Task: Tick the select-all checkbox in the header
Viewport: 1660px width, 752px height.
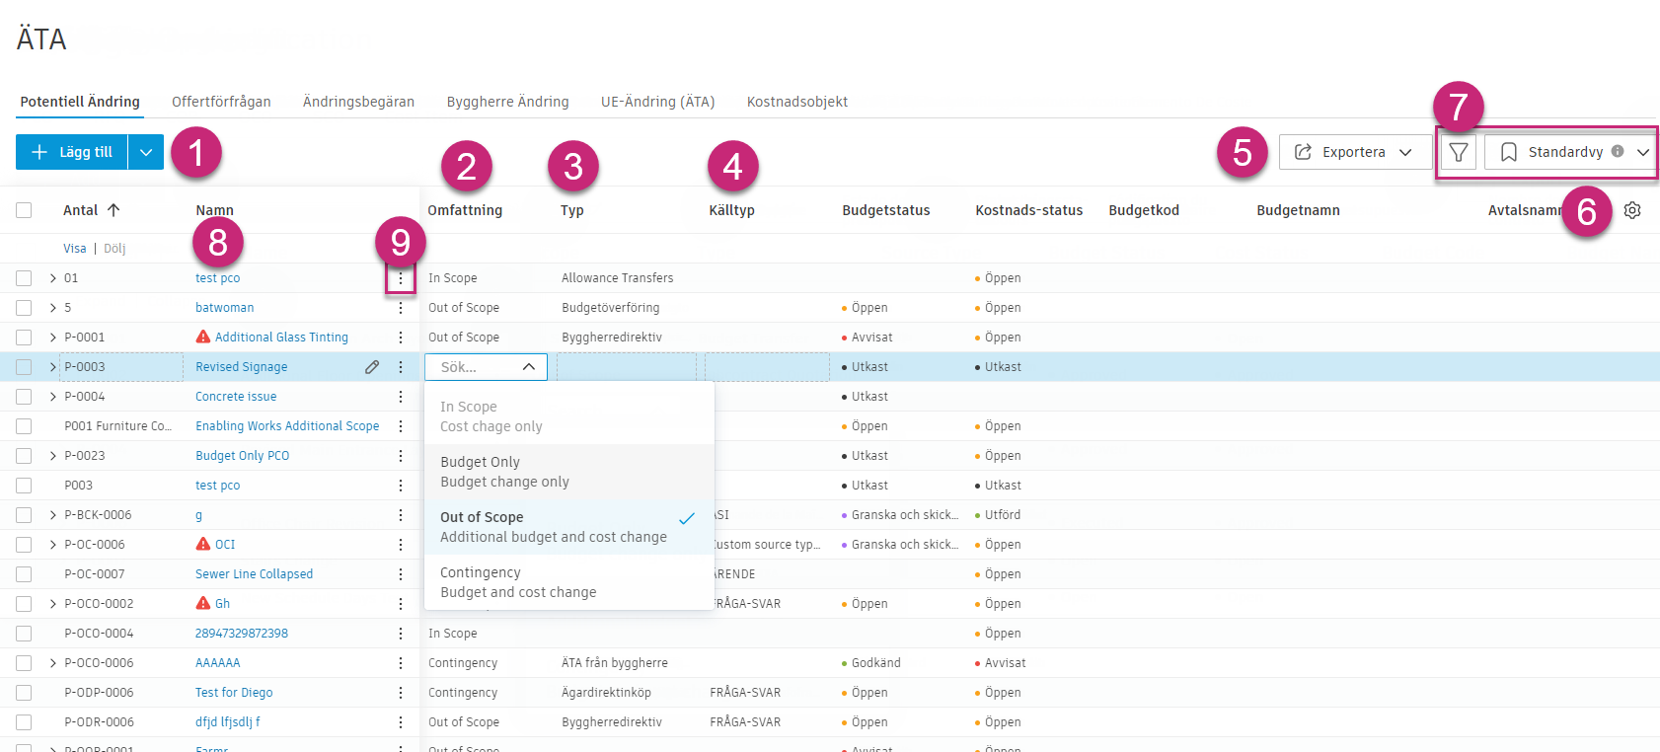Action: pos(24,210)
